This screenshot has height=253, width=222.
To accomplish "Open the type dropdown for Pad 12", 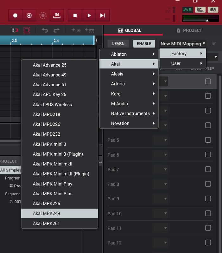I will (160, 243).
